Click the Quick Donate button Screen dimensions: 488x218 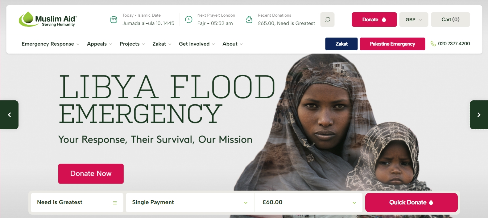411,202
